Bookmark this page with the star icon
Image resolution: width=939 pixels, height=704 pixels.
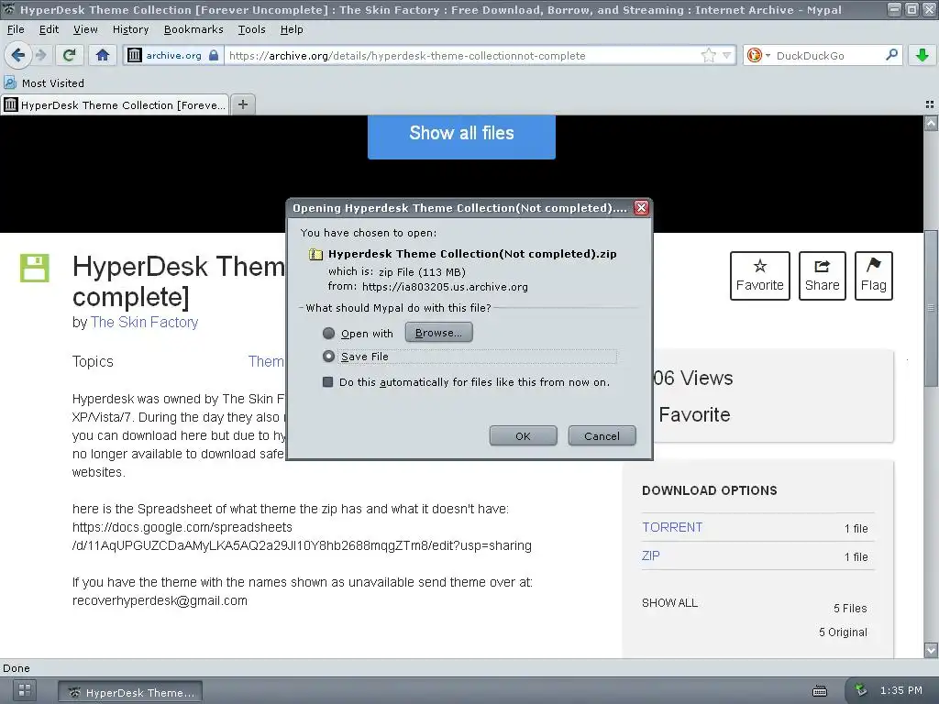(709, 55)
